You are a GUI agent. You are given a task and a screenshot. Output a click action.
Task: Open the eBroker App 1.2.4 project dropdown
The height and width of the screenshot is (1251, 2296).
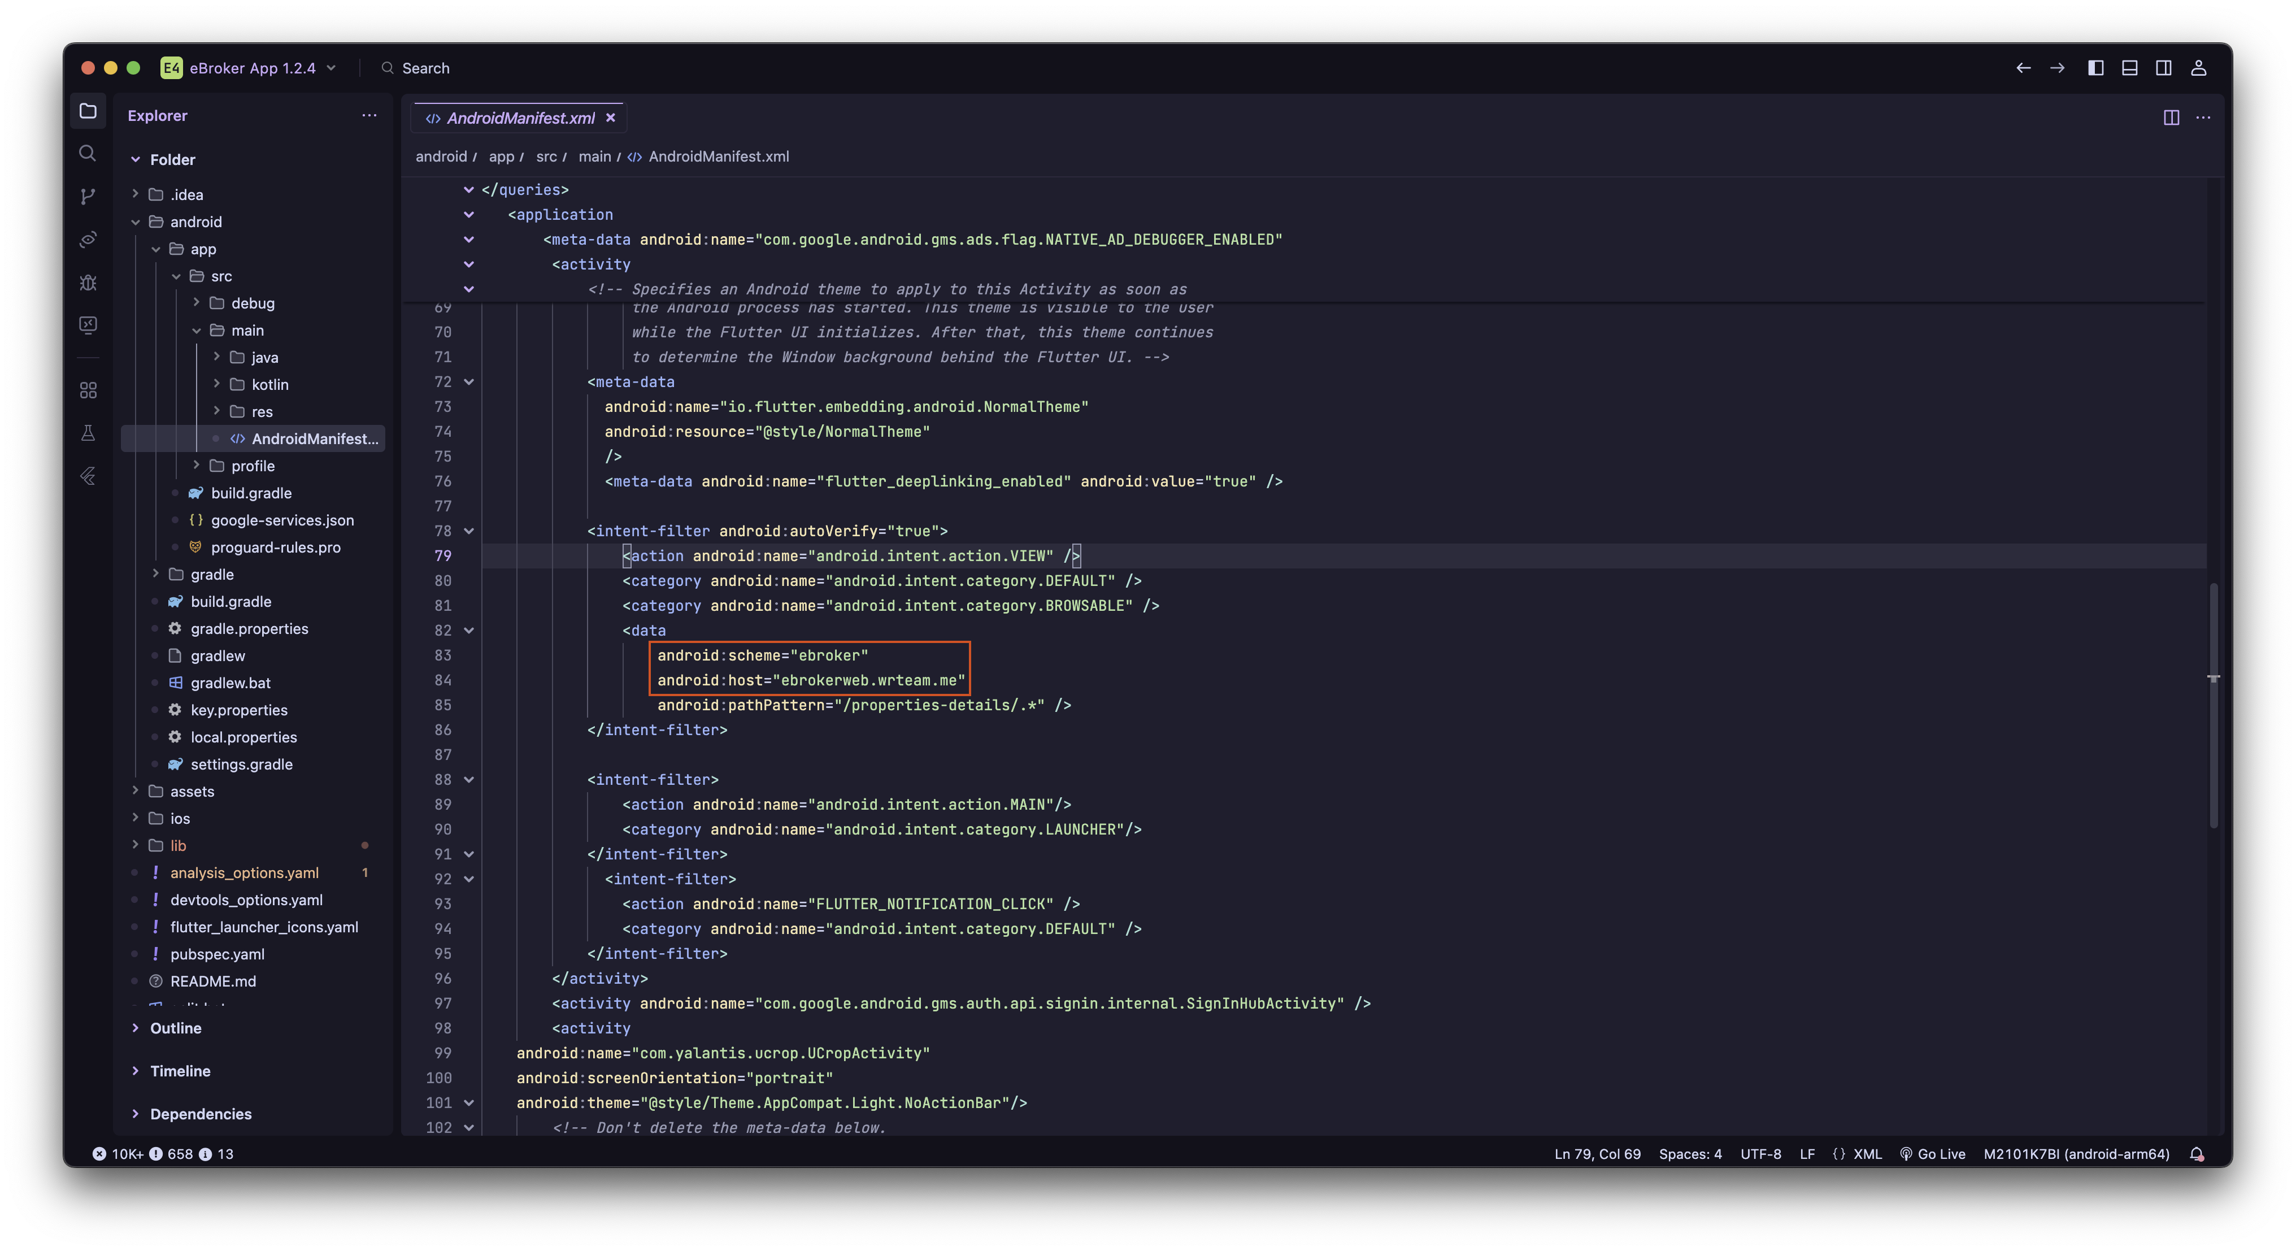[x=250, y=68]
